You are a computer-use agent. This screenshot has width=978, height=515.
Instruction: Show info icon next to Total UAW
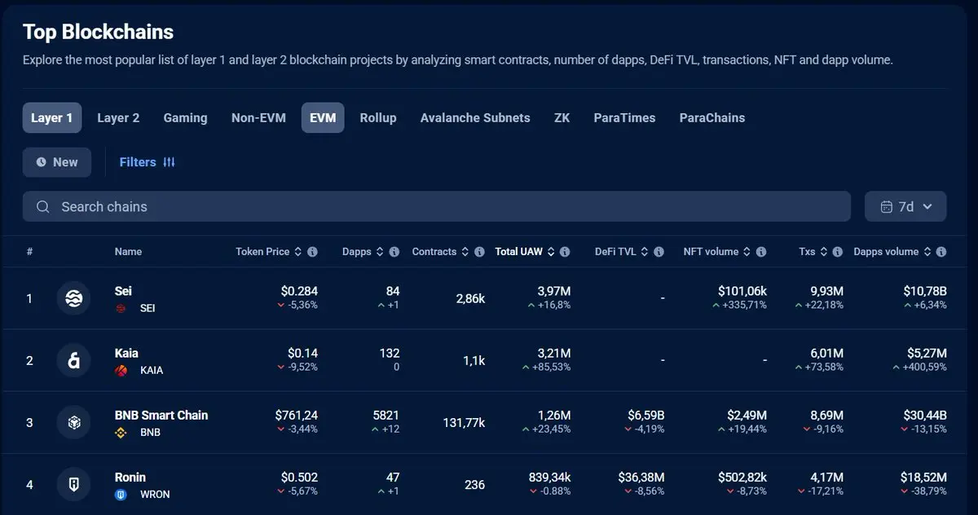tap(565, 252)
